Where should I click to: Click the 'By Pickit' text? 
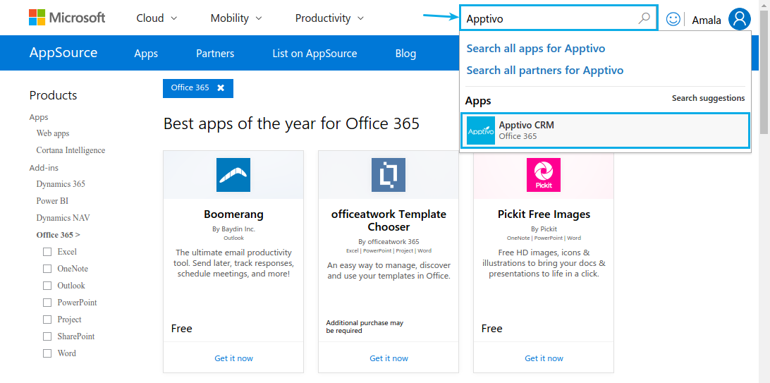[544, 229]
